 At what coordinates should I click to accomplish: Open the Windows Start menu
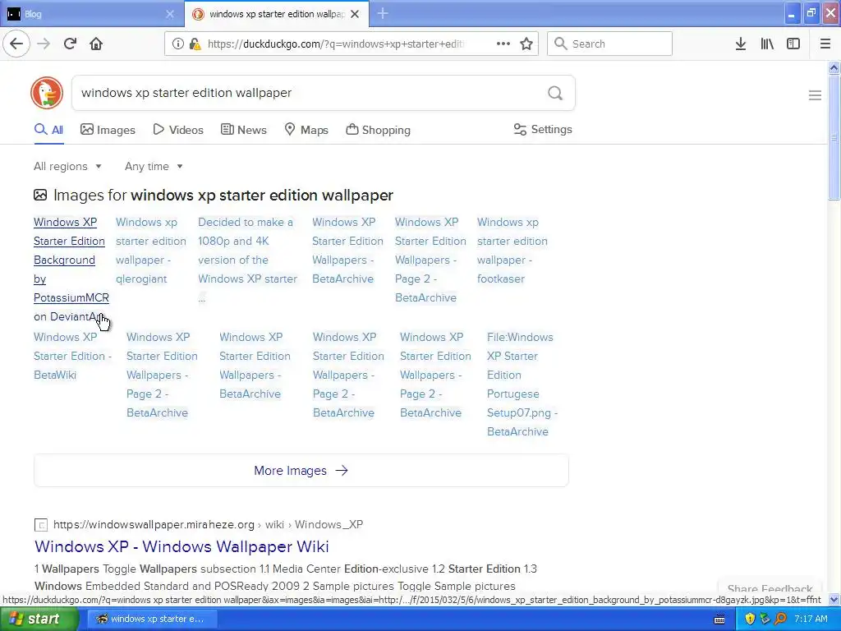pos(39,619)
